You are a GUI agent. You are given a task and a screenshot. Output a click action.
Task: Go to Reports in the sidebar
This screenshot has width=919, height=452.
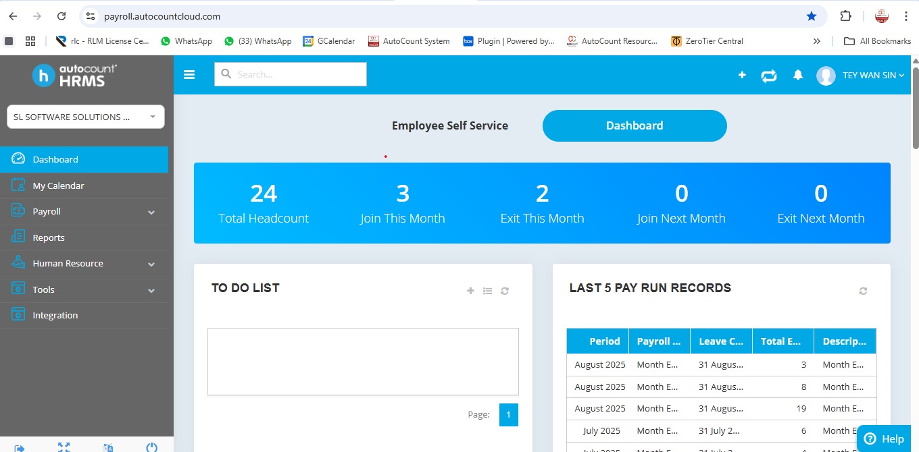point(49,237)
